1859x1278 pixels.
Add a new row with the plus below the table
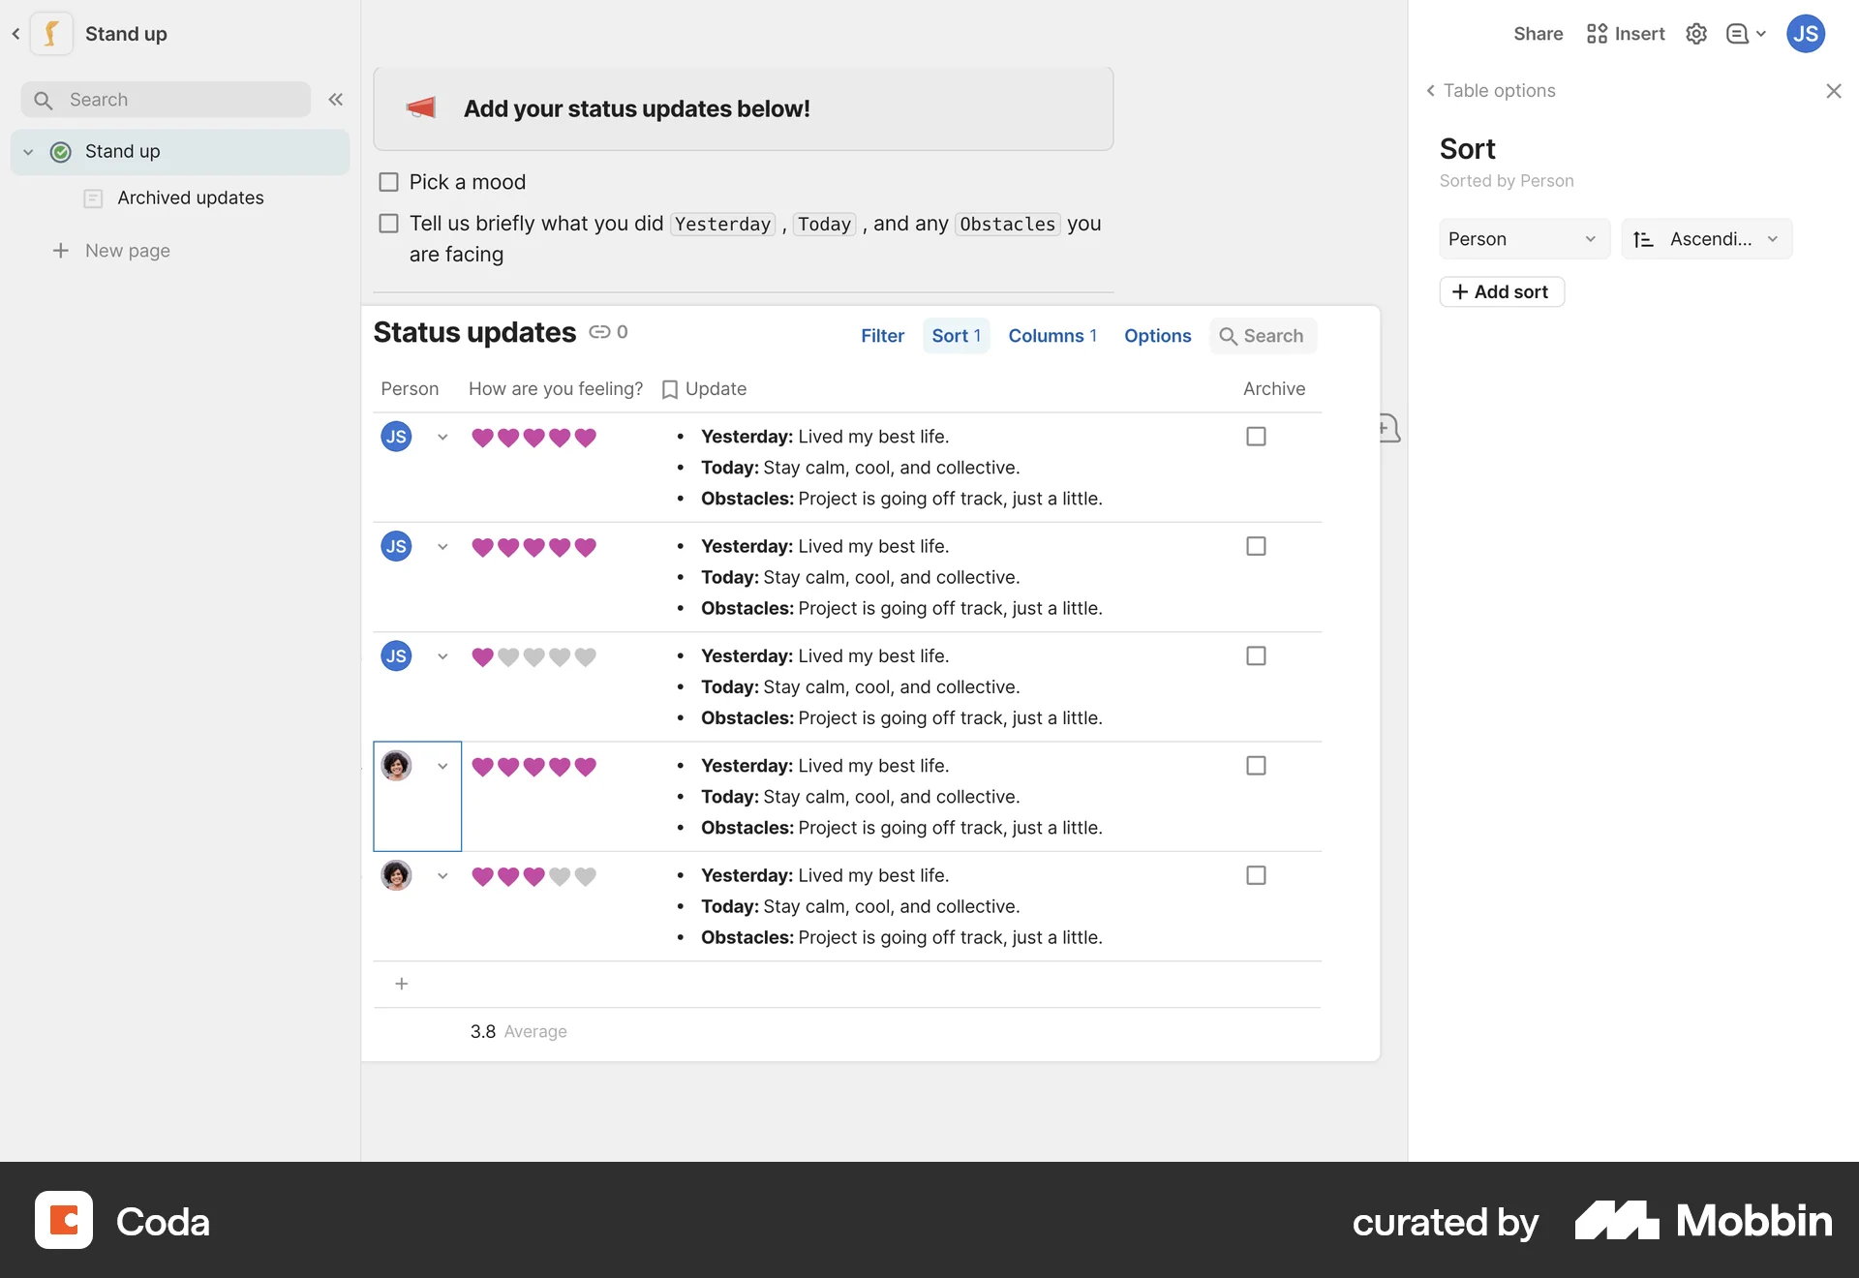402,984
